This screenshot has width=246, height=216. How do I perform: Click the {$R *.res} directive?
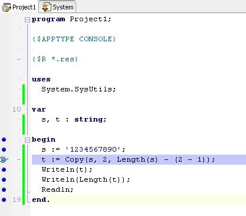[55, 59]
